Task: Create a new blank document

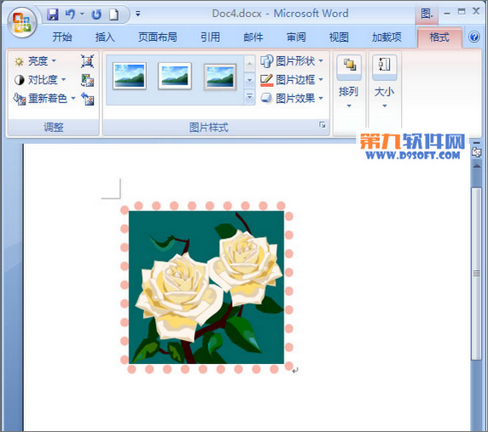Action: [x=114, y=14]
